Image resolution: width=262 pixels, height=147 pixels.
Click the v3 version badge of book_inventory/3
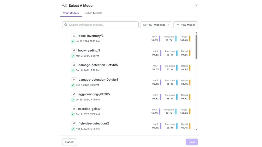[x=74, y=36]
